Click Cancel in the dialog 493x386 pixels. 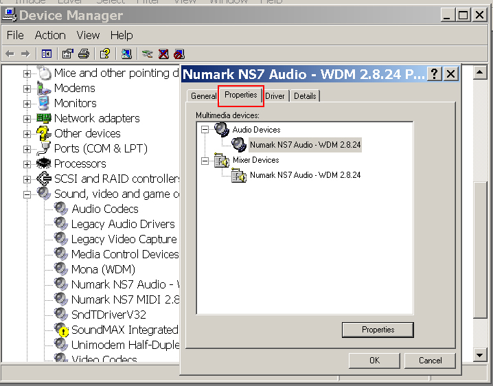pos(430,361)
